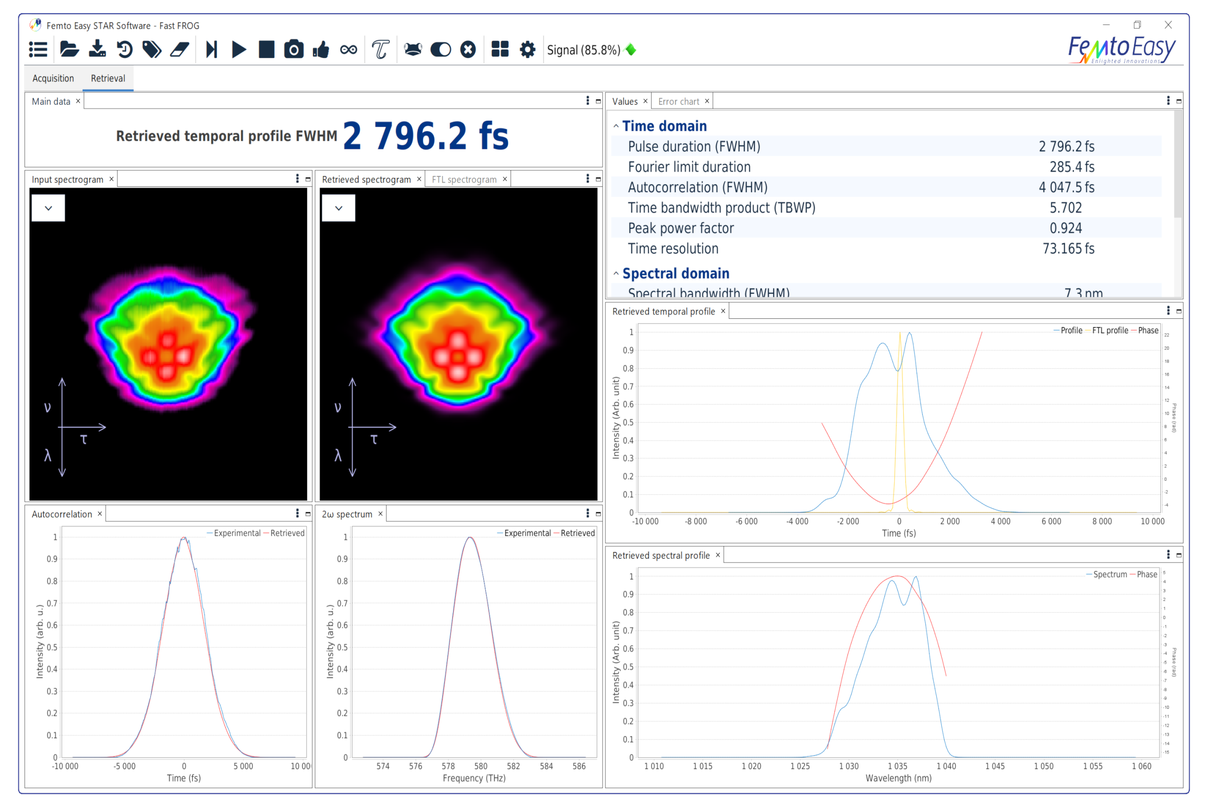Click the Values panel scrollbar
The height and width of the screenshot is (805, 1208).
tap(1178, 164)
